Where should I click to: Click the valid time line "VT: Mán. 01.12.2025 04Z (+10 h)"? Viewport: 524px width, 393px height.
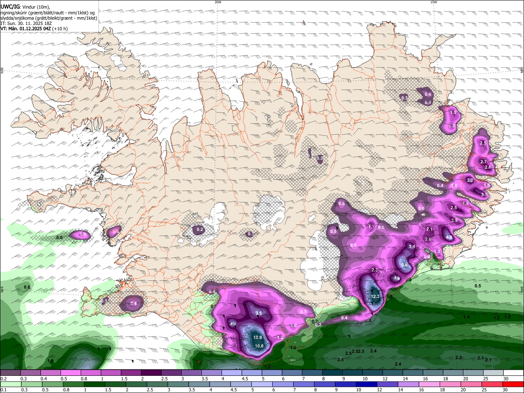click(34, 29)
